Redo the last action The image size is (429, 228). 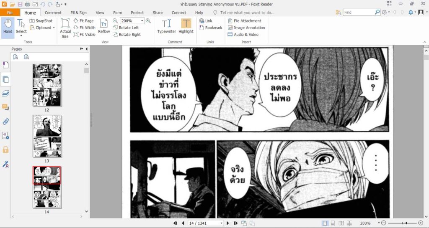[50, 4]
